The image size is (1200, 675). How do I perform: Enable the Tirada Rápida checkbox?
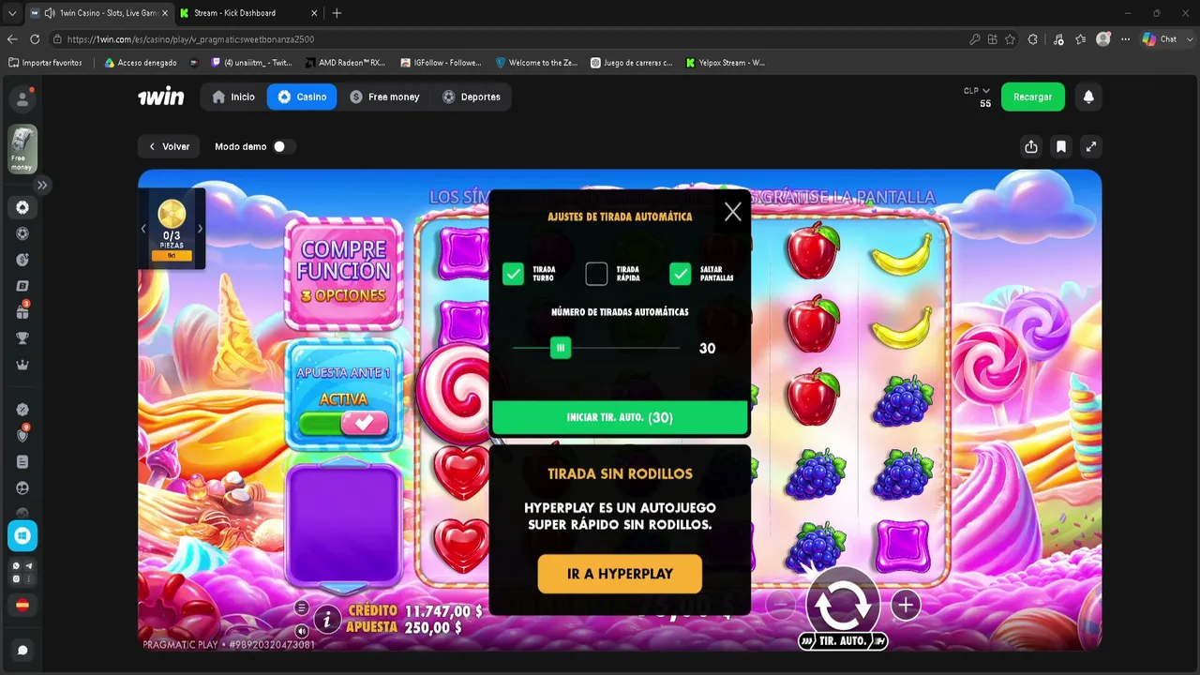(x=596, y=274)
